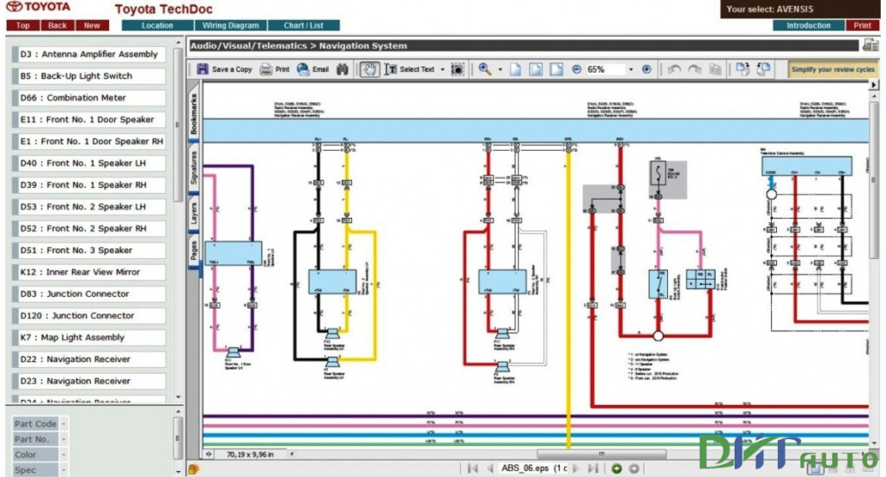Click the Print printer icon in PDF toolbar
The height and width of the screenshot is (477, 886).
point(266,69)
